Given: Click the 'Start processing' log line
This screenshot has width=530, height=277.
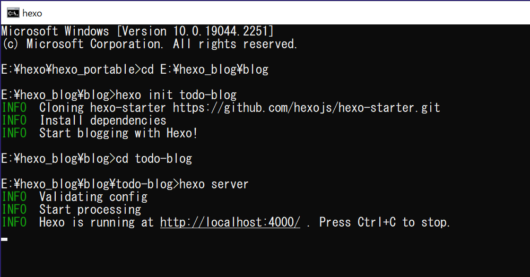Looking at the screenshot, I should pyautogui.click(x=90, y=210).
